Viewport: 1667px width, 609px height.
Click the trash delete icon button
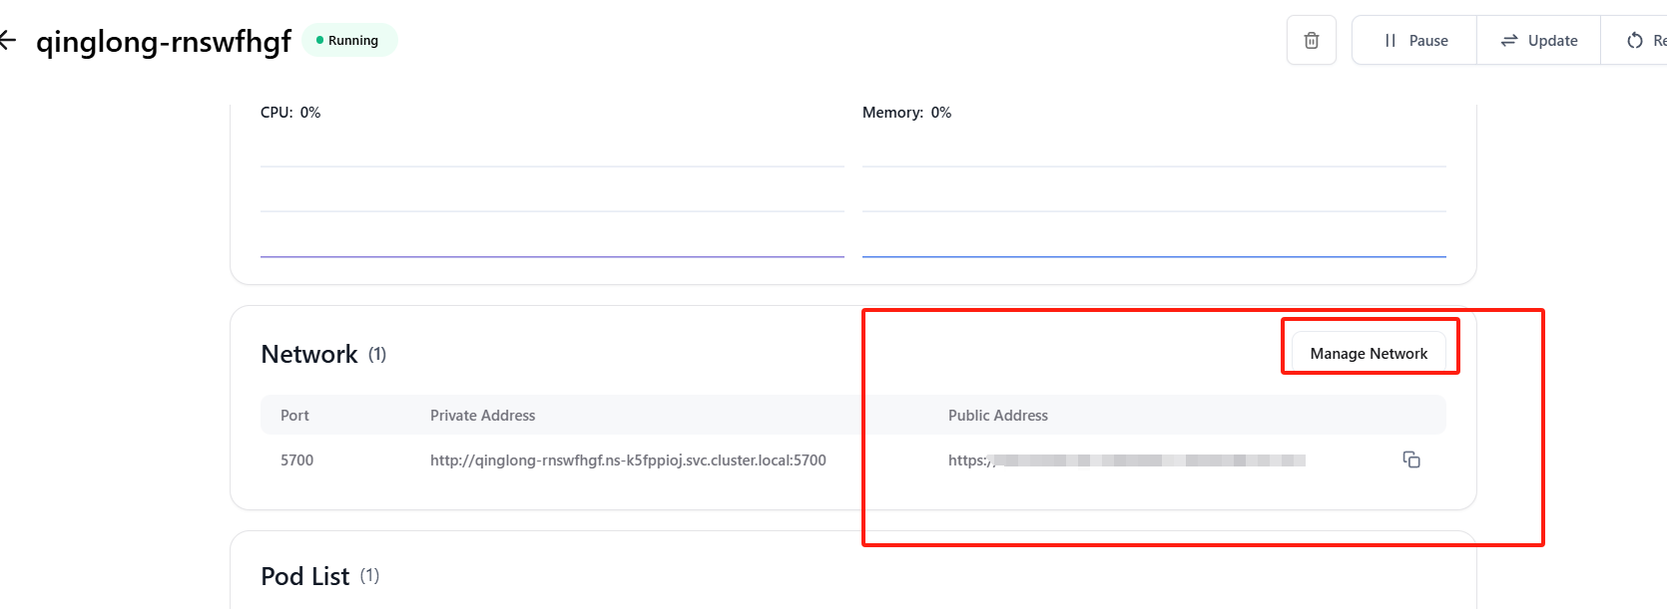[1311, 41]
